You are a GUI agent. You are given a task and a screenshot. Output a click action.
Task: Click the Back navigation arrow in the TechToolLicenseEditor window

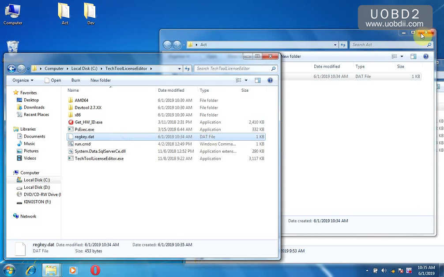pyautogui.click(x=12, y=69)
